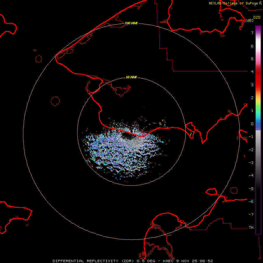
Task: Click the "KAEC" station identifier in caption
Action: pyautogui.click(x=169, y=261)
